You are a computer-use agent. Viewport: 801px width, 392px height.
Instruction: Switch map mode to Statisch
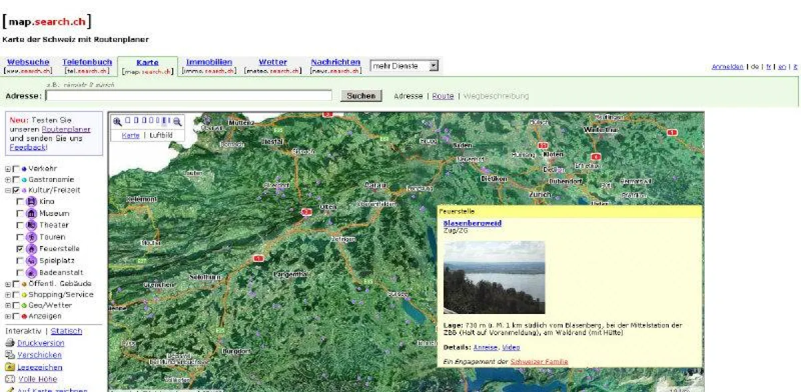[67, 331]
